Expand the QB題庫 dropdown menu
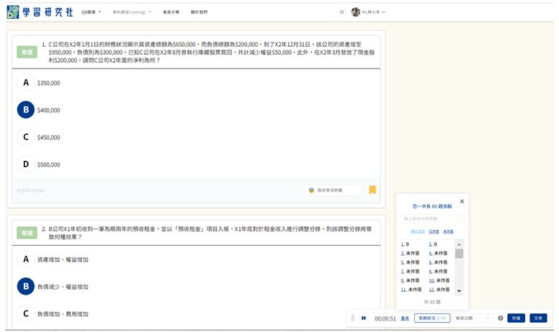Image resolution: width=559 pixels, height=332 pixels. 91,12
